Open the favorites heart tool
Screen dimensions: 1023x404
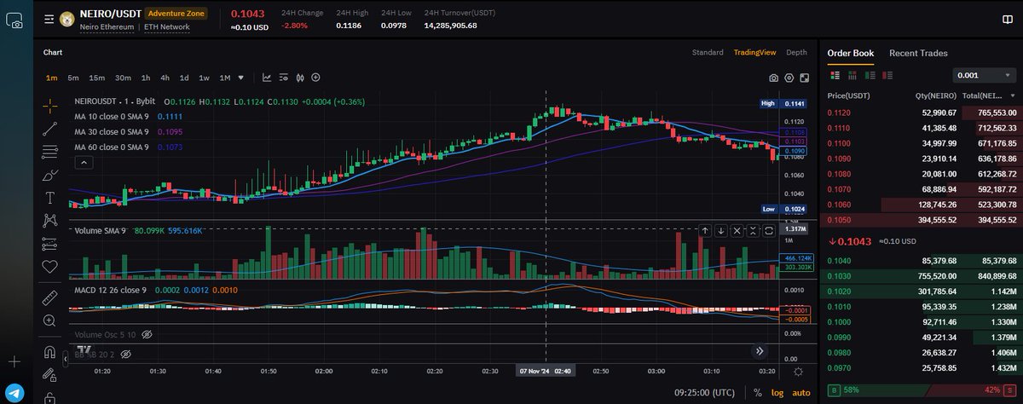coord(49,267)
